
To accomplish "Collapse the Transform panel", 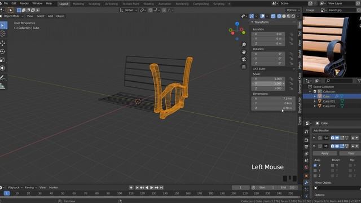I will [252, 22].
